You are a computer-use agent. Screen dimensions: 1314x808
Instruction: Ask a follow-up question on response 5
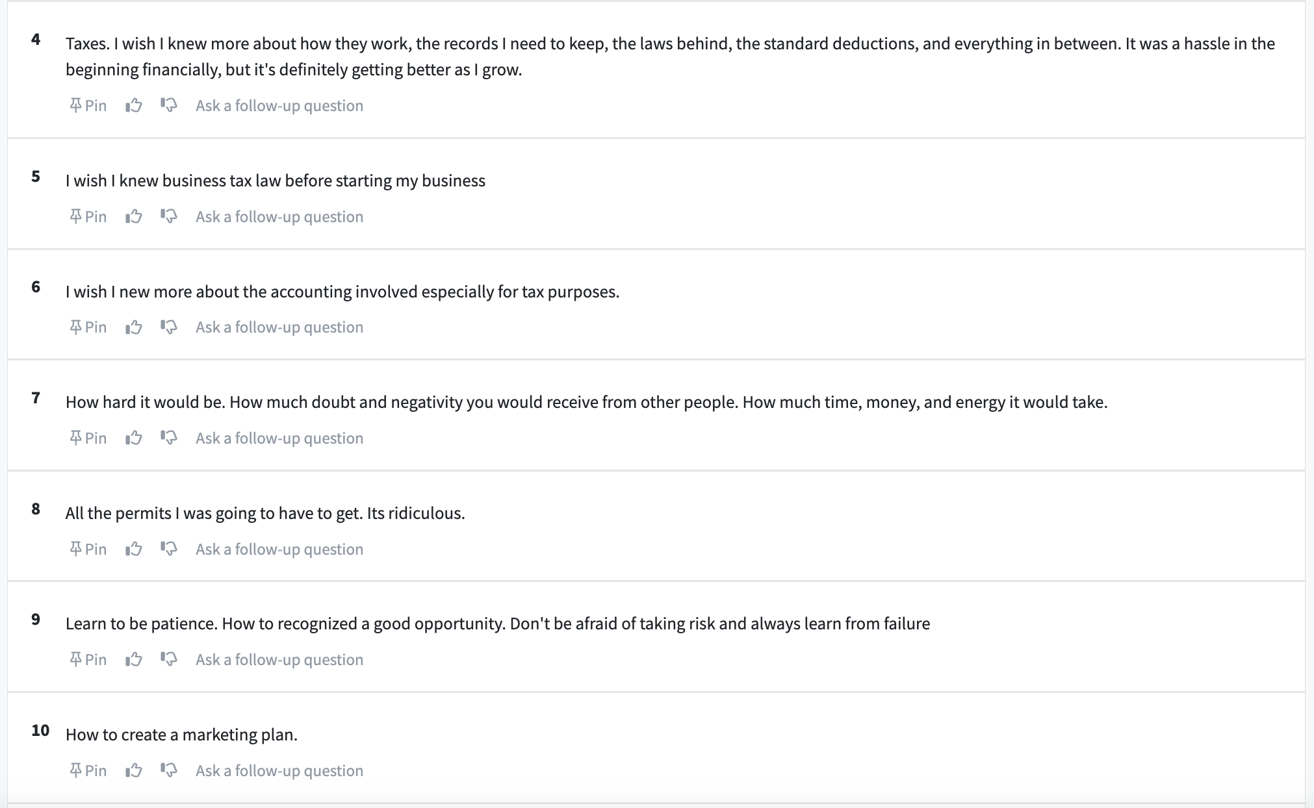click(x=279, y=216)
